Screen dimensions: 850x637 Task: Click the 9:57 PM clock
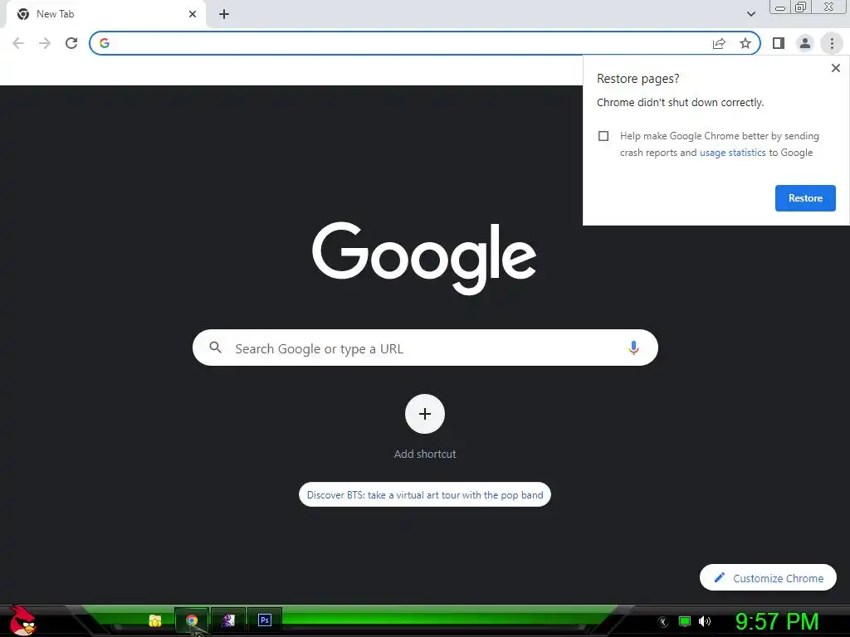coord(776,621)
